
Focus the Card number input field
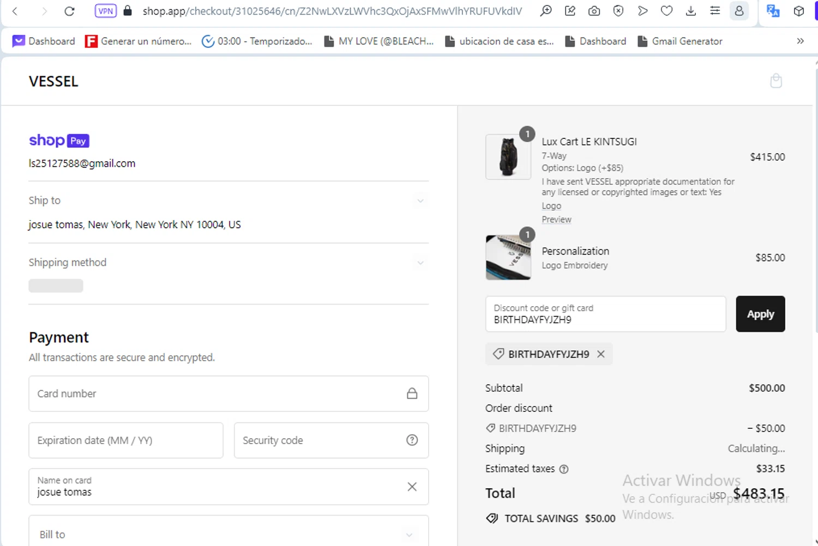(218, 393)
